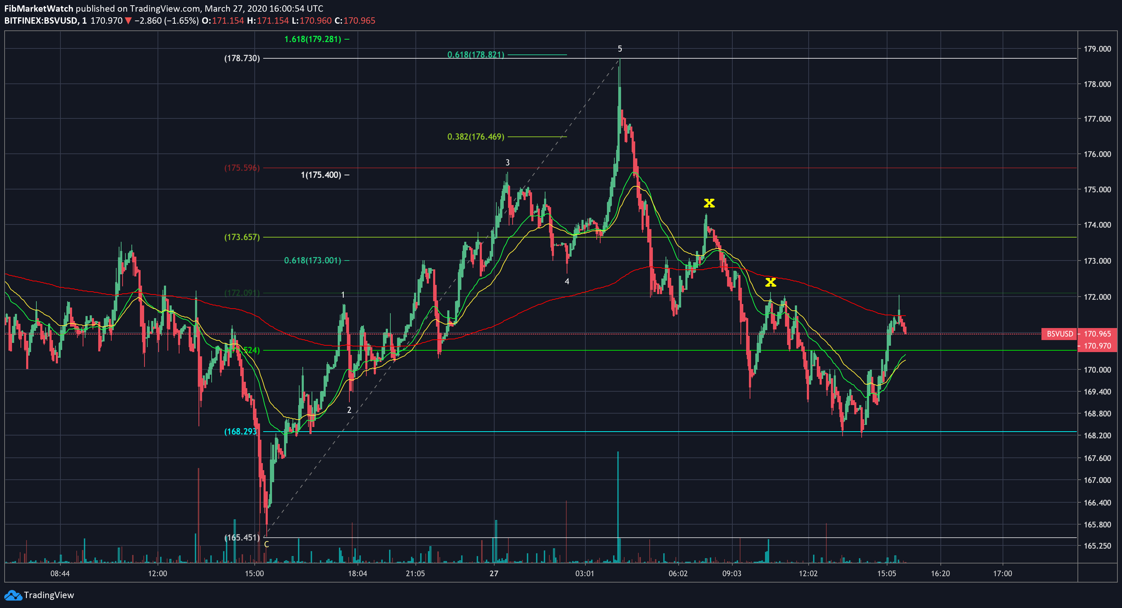Click the 170.970 price axis label

point(1097,346)
